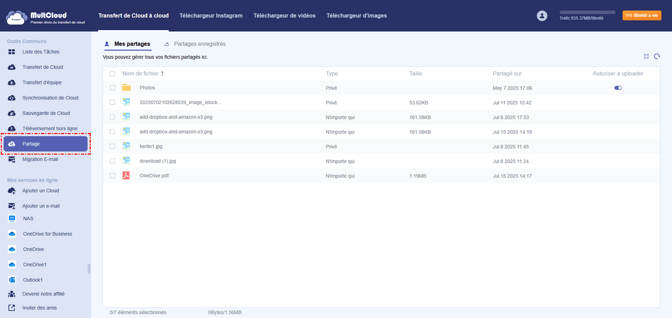Open the OneDrive for Business account
Screen dimensions: 672x318
47,234
